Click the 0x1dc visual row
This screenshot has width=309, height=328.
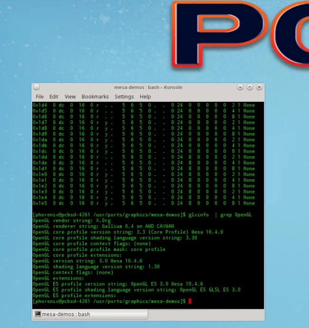[144, 151]
